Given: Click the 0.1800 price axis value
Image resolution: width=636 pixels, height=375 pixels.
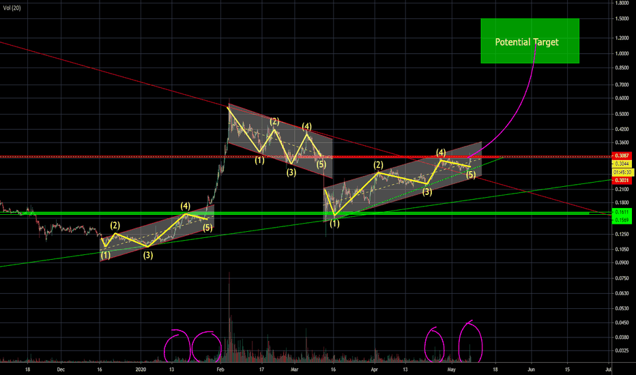Looking at the screenshot, I should 622,202.
